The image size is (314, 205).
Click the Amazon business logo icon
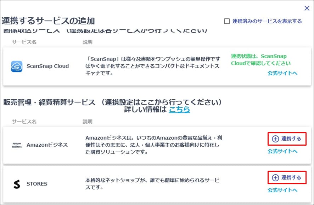click(17, 145)
